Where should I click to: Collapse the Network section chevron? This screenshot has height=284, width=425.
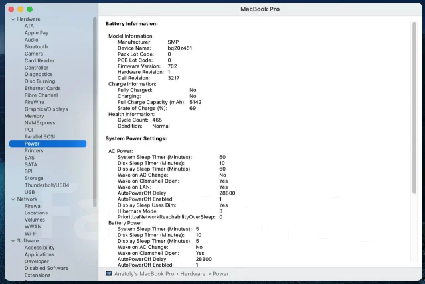13,199
